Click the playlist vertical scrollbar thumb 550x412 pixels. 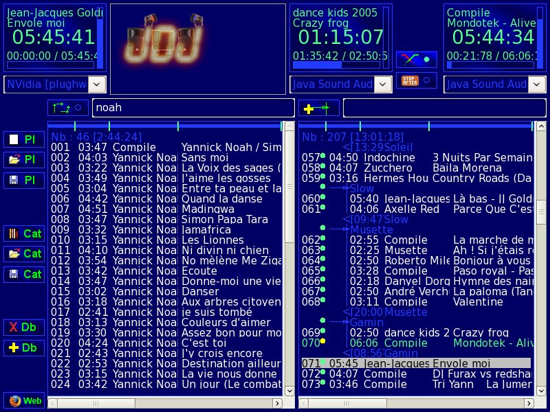(542, 211)
